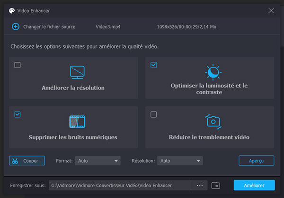This screenshot has width=284, height=198.
Task: Click the monitor resolution upscale icon
Action: [x=77, y=72]
